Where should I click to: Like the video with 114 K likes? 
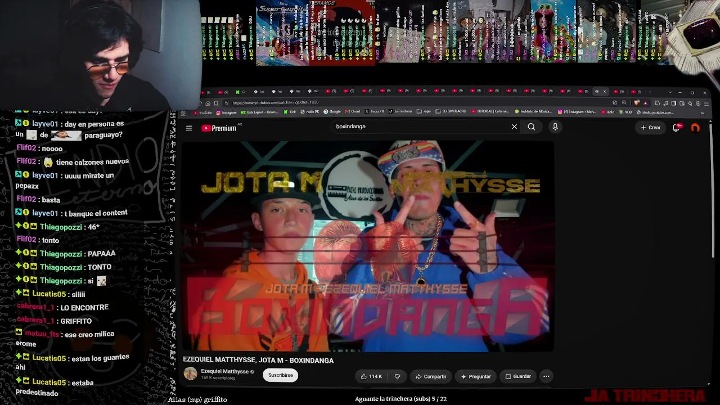[x=371, y=376]
